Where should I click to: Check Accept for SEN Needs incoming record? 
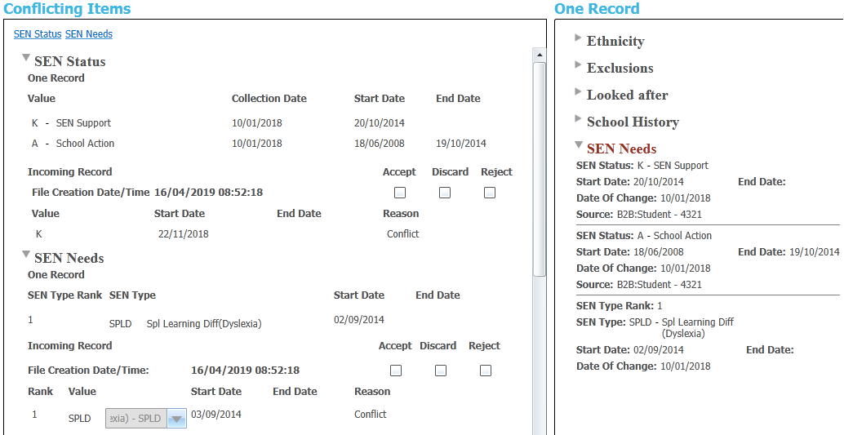(x=396, y=371)
